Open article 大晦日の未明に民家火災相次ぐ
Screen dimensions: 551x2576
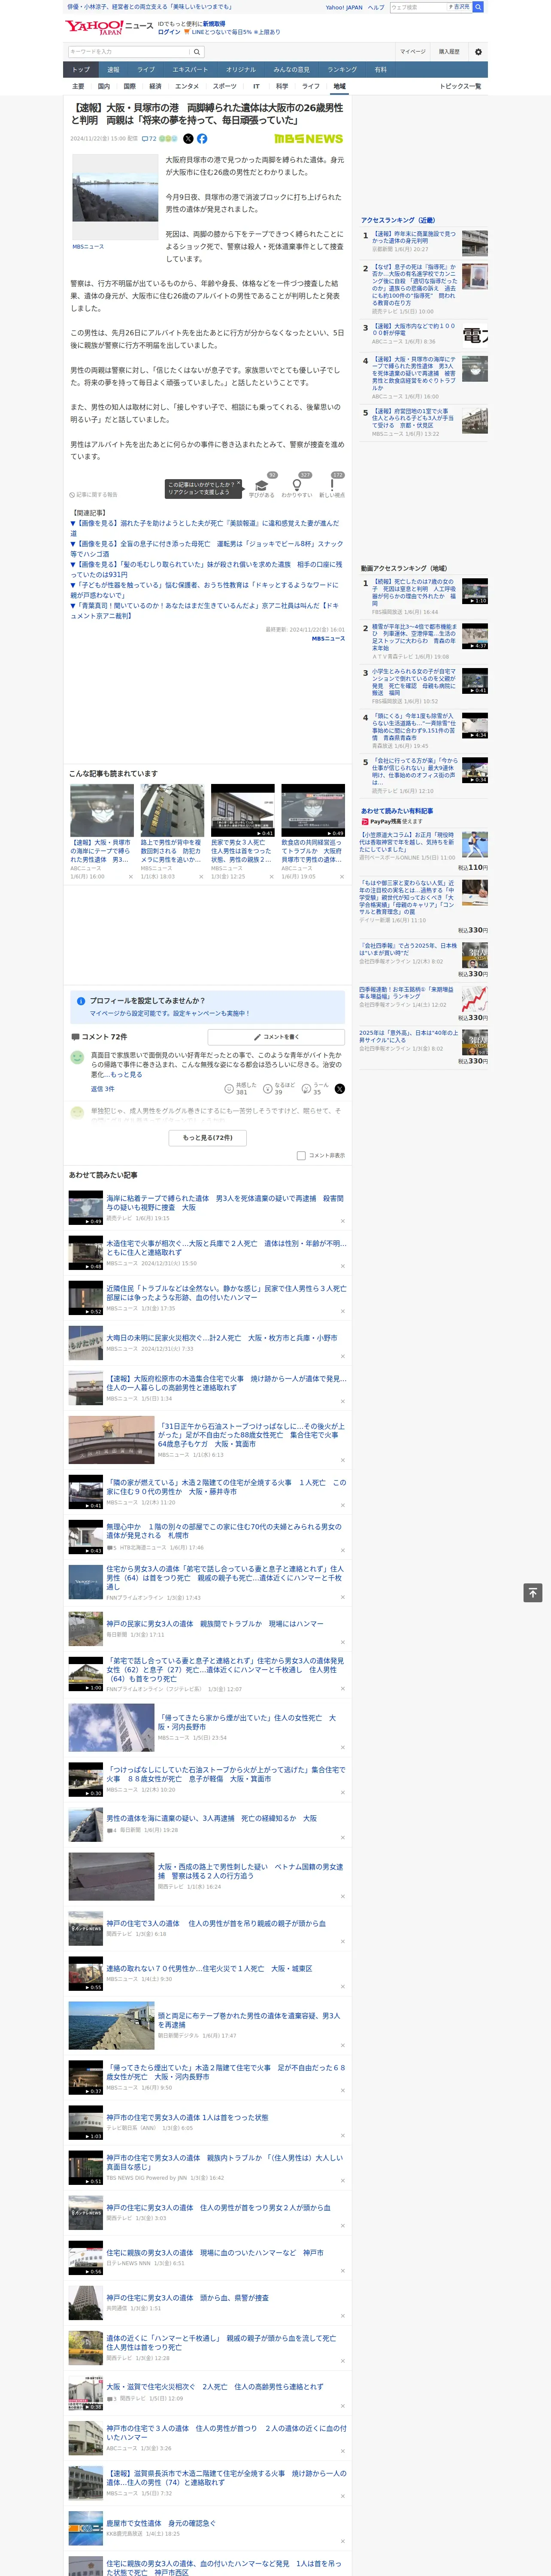tap(222, 1337)
